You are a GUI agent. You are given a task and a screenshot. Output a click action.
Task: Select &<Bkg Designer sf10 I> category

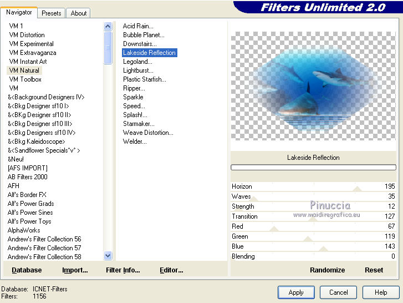pos(38,106)
